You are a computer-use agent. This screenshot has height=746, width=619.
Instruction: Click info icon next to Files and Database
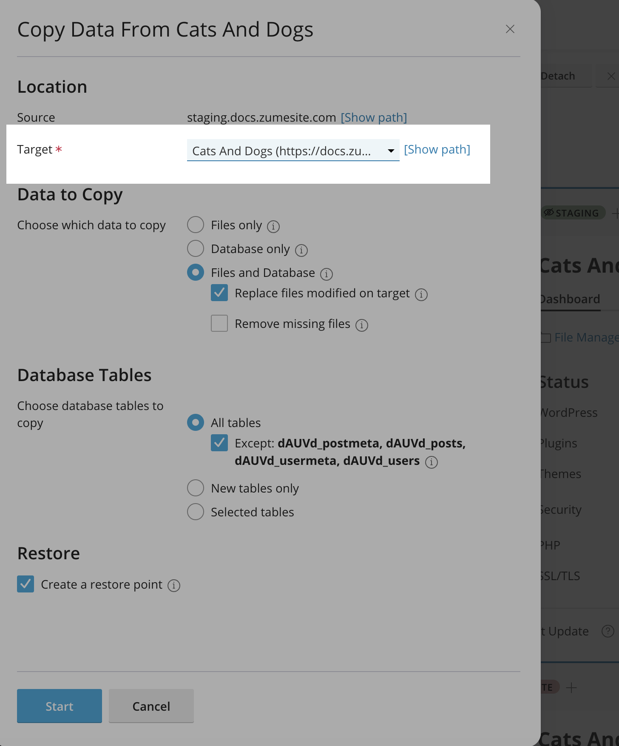(x=326, y=274)
